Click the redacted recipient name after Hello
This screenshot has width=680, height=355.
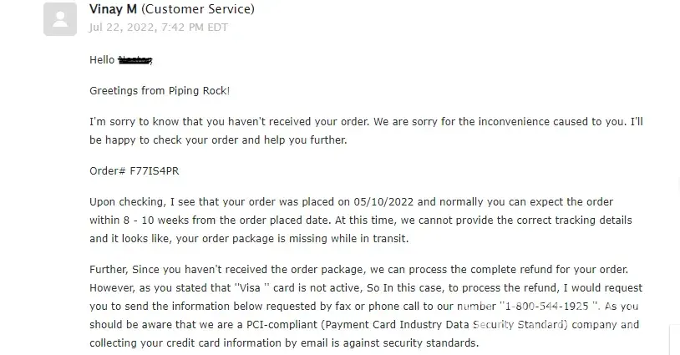(135, 60)
